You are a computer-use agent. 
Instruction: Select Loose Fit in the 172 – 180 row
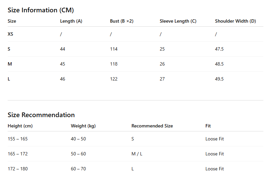(x=214, y=169)
